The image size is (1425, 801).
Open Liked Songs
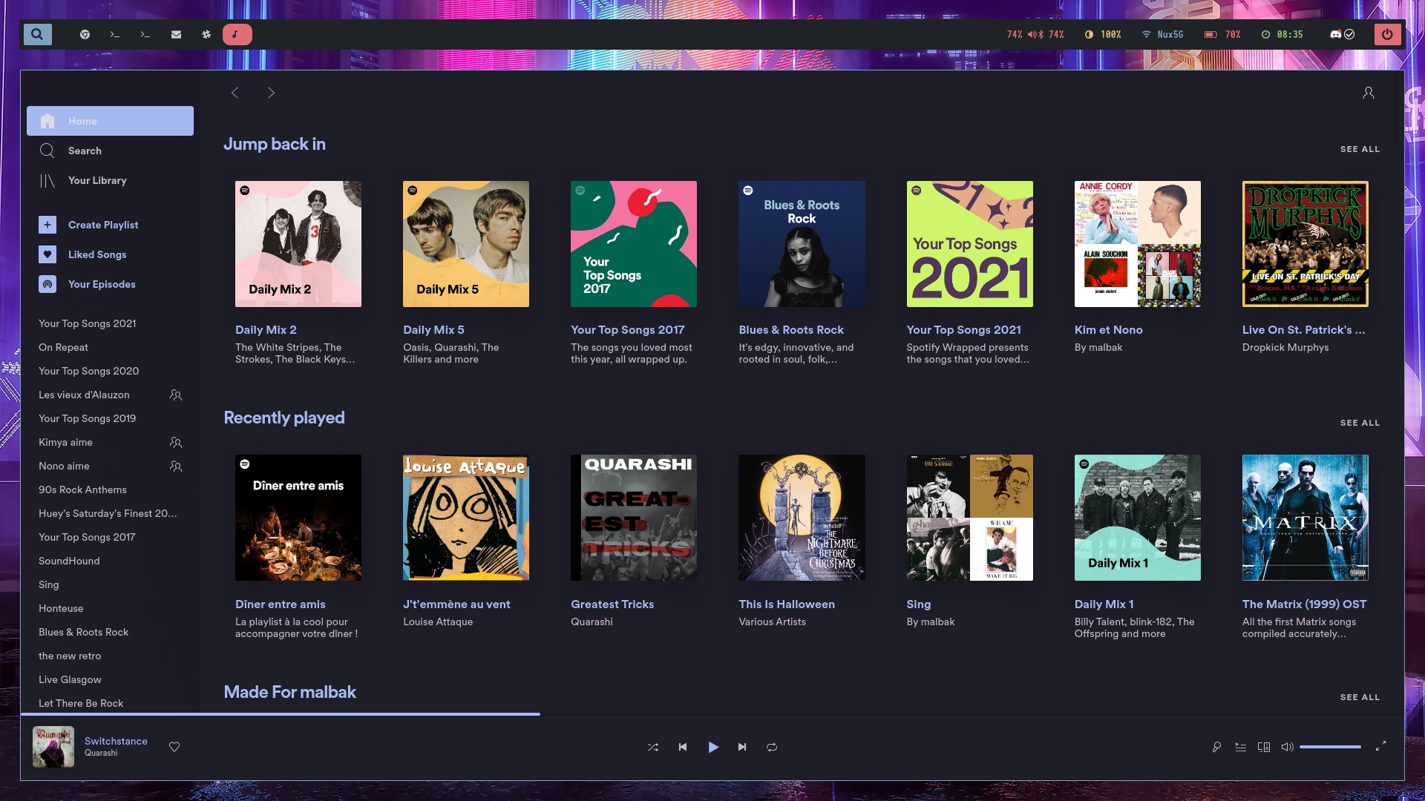[x=97, y=254]
